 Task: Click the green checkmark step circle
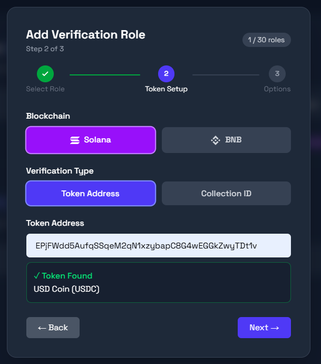coord(45,74)
